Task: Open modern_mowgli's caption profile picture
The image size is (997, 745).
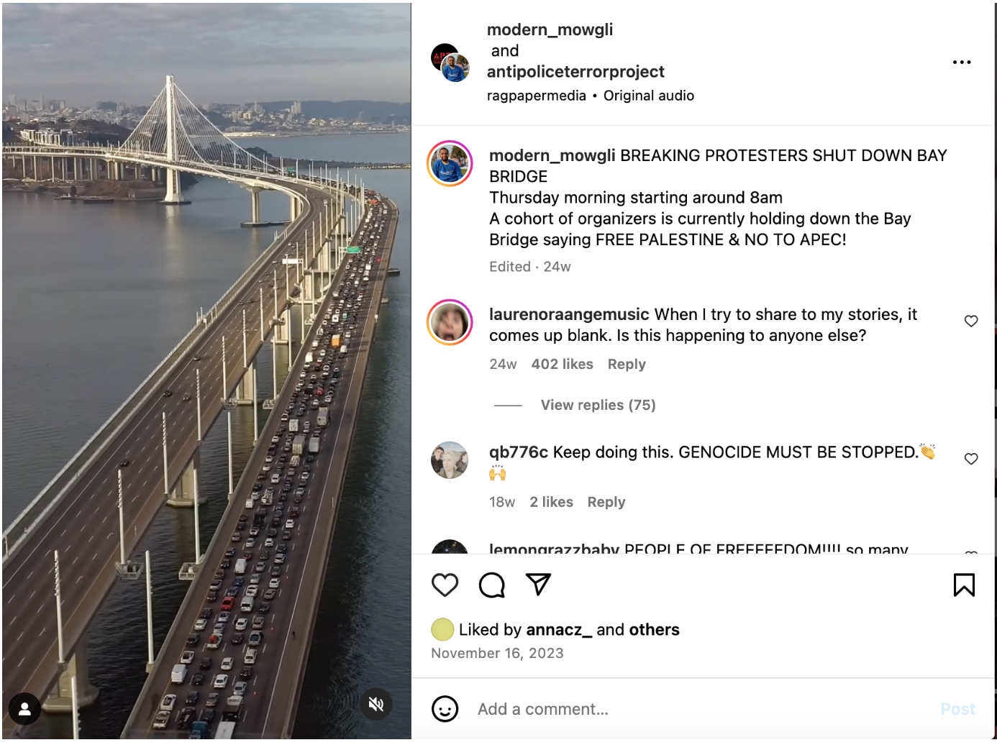Action: point(450,163)
